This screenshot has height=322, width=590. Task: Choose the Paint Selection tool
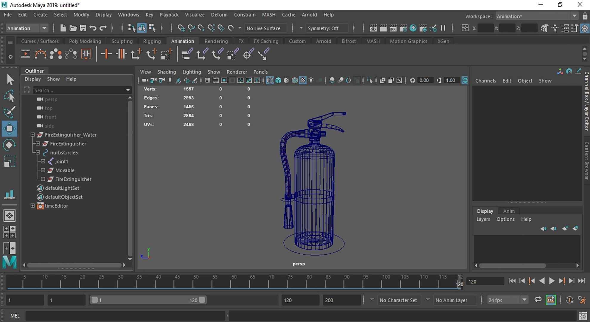tap(10, 112)
